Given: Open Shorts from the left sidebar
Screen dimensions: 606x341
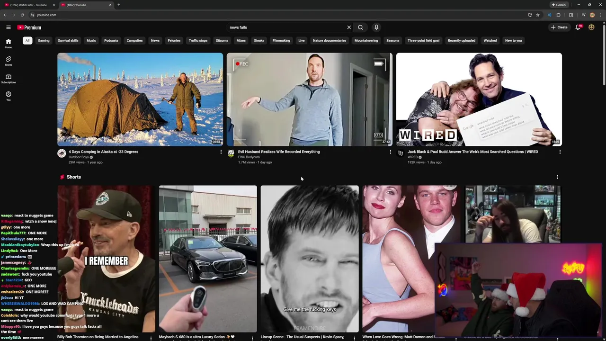Looking at the screenshot, I should click(x=8, y=61).
